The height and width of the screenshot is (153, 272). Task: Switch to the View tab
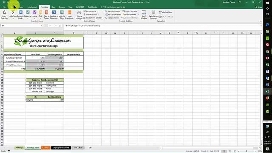pos(70,7)
